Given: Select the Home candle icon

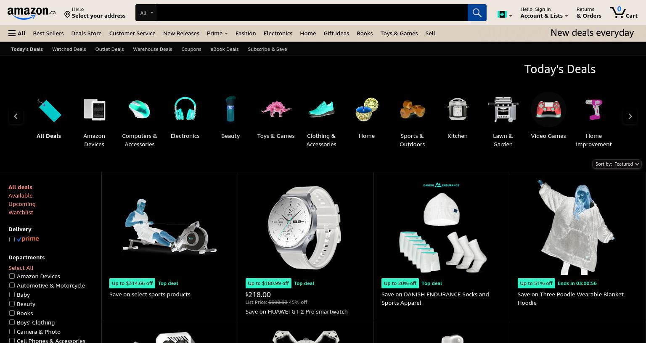Looking at the screenshot, I should click(367, 109).
